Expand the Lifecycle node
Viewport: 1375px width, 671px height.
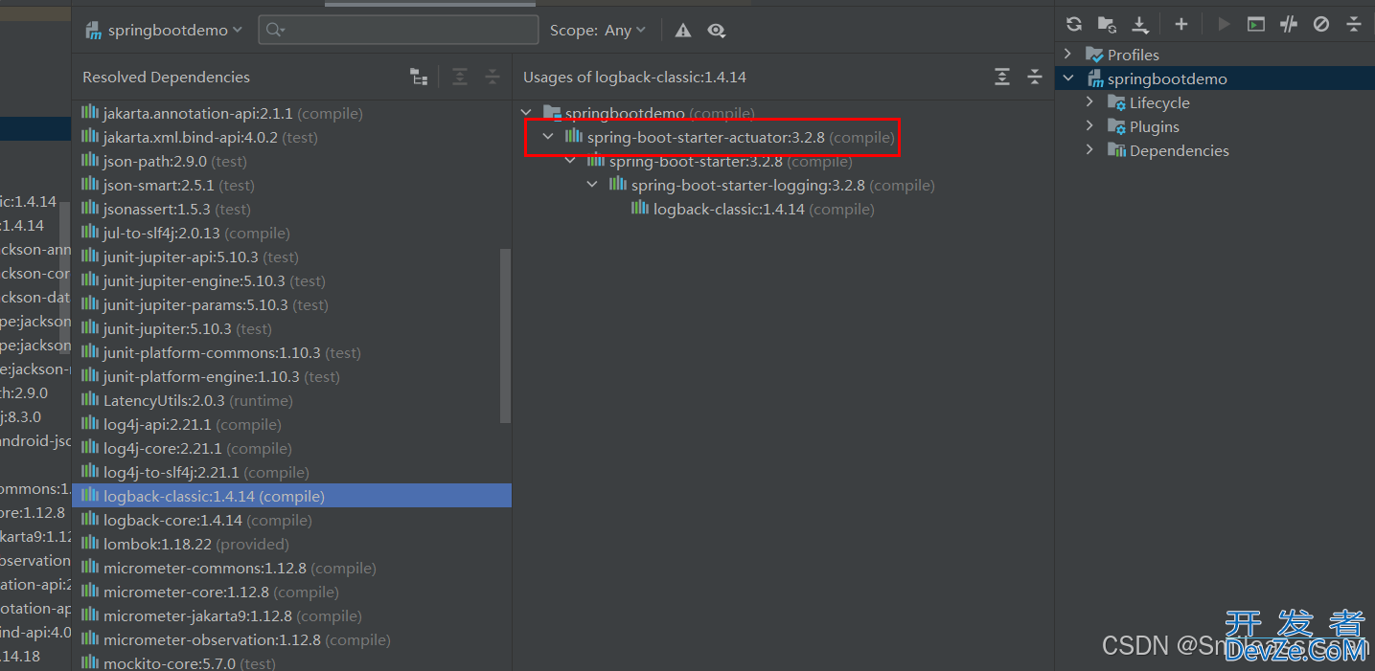(1089, 102)
